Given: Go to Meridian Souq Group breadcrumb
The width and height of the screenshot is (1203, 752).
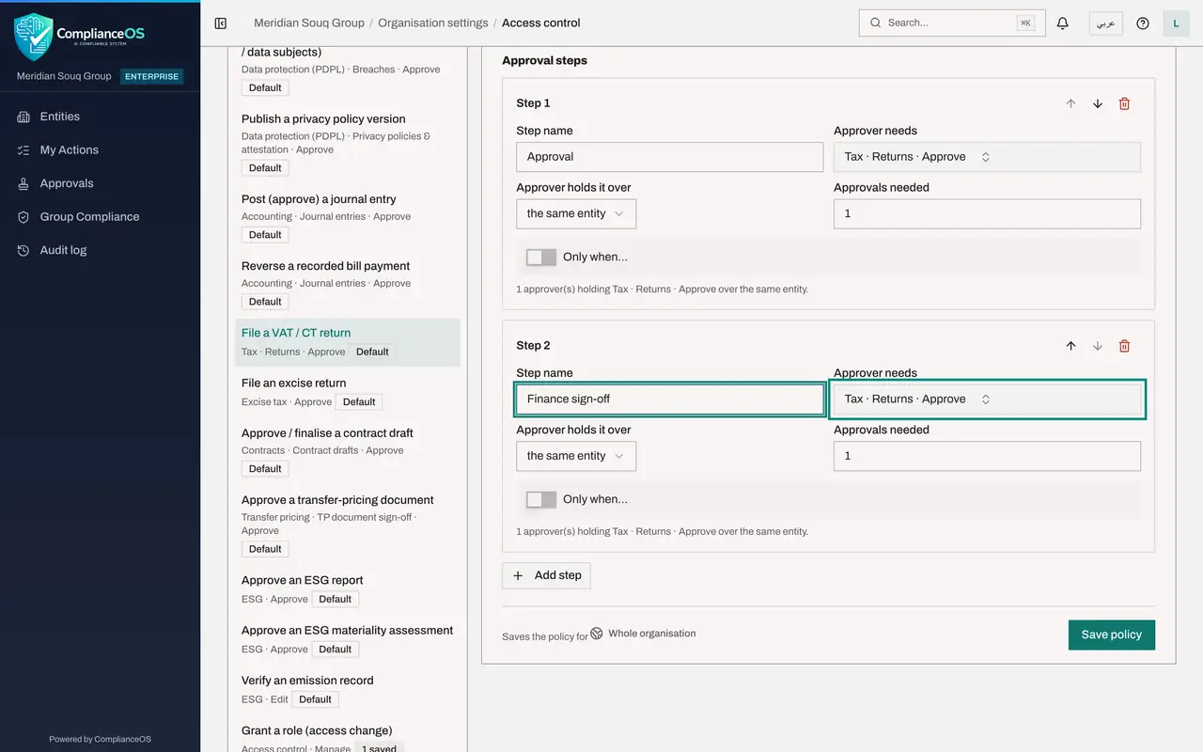Looking at the screenshot, I should click(x=309, y=23).
